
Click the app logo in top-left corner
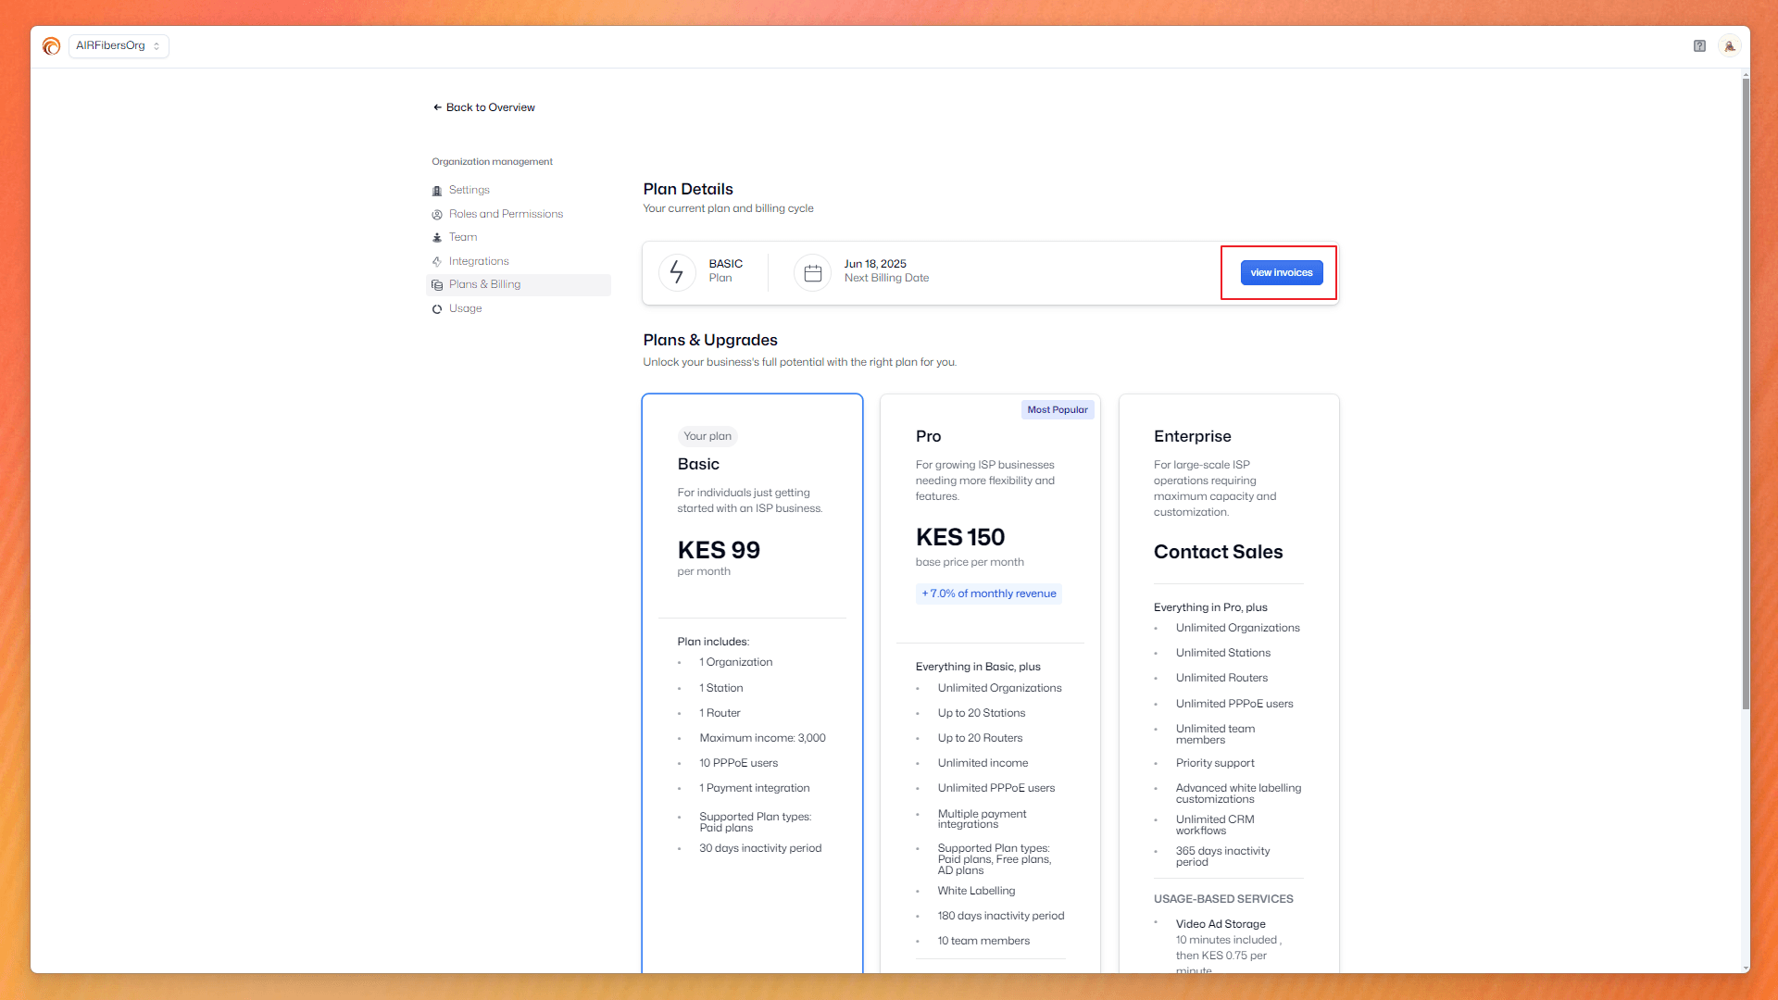[51, 44]
